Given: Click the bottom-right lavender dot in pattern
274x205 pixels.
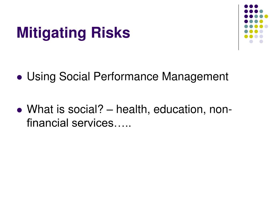Looking at the screenshot, I should coord(261,41).
